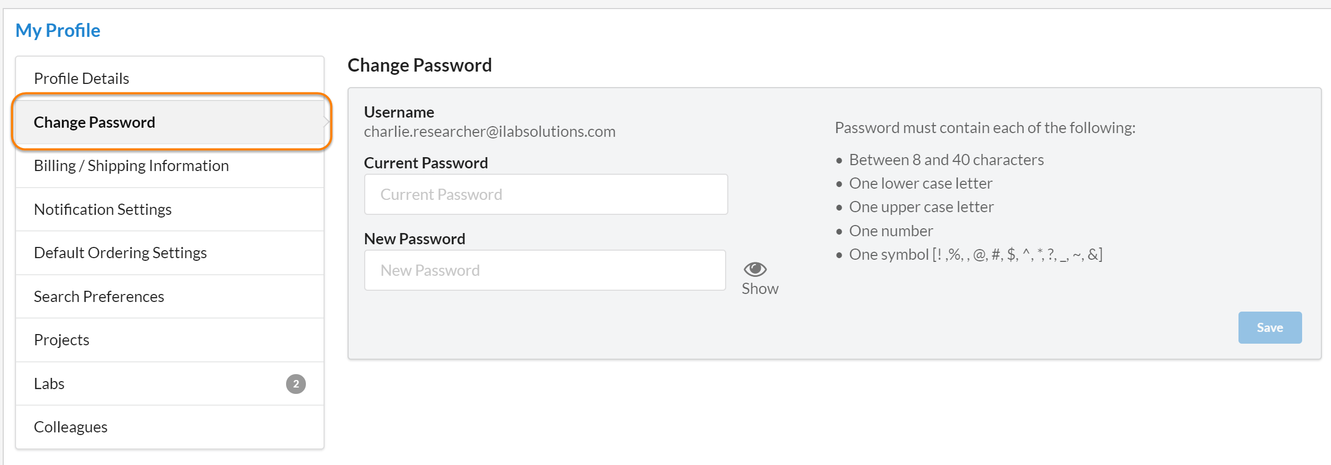Screen dimensions: 1331x465
Task: Click the Show label under the eye
Action: [760, 289]
